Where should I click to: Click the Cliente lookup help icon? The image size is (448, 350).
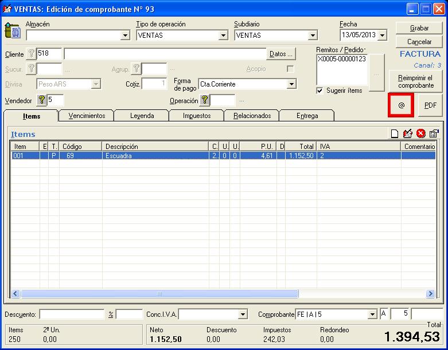[x=32, y=54]
